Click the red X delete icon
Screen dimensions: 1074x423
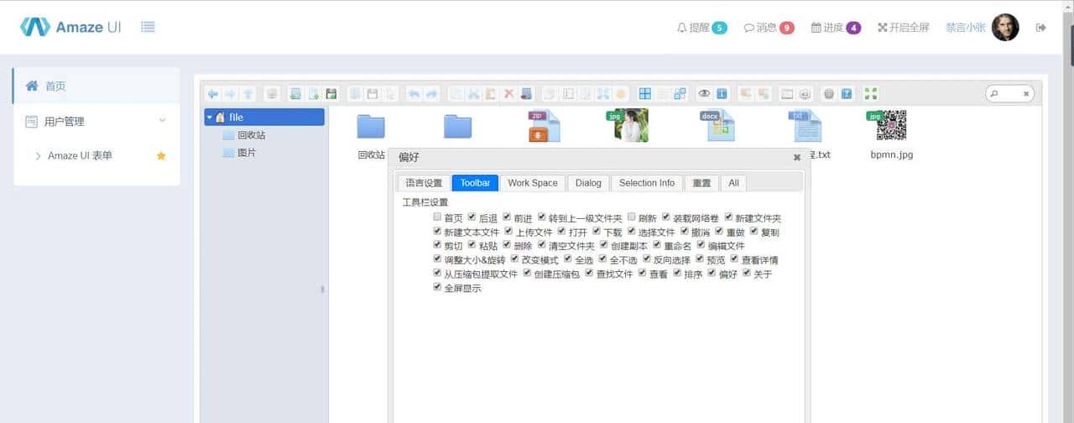508,94
